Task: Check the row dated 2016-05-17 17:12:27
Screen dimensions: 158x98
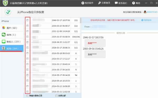Action: (x=27, y=58)
